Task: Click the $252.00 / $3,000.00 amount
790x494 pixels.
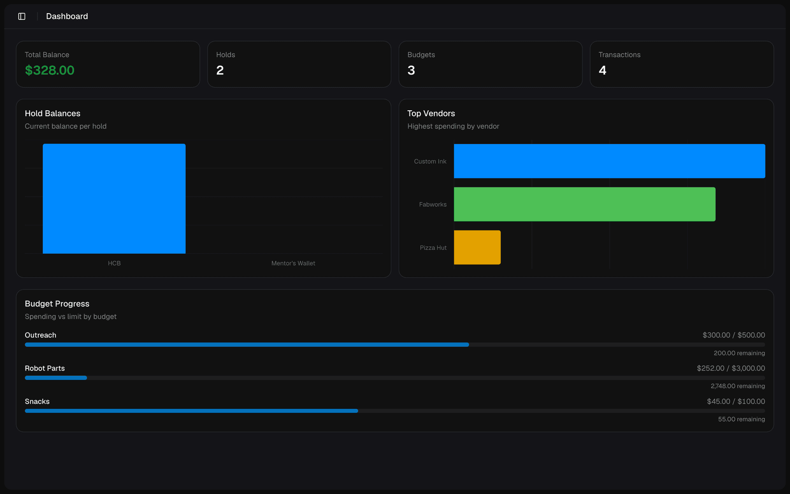Action: pos(731,368)
